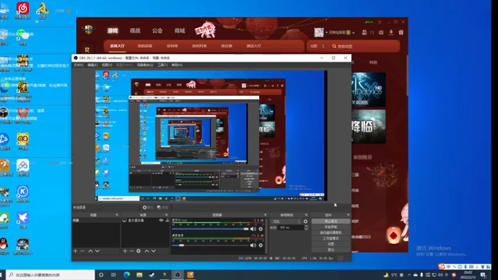Select the 游戏大厅 sub-tab in the game platform
This screenshot has height=280, width=498.
[x=117, y=46]
